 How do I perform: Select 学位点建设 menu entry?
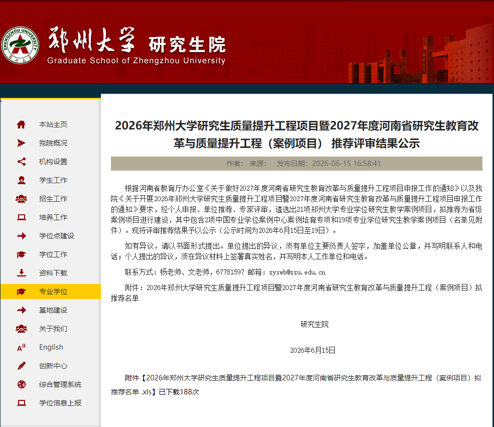57,236
